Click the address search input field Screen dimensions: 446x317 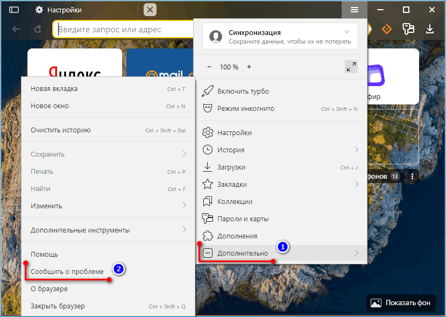[x=123, y=30]
